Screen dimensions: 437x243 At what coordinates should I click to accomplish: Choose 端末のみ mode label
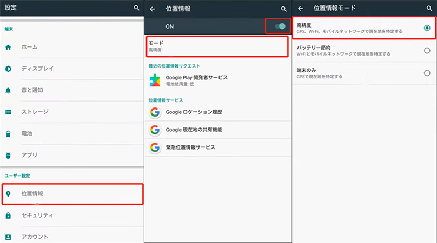pyautogui.click(x=306, y=70)
